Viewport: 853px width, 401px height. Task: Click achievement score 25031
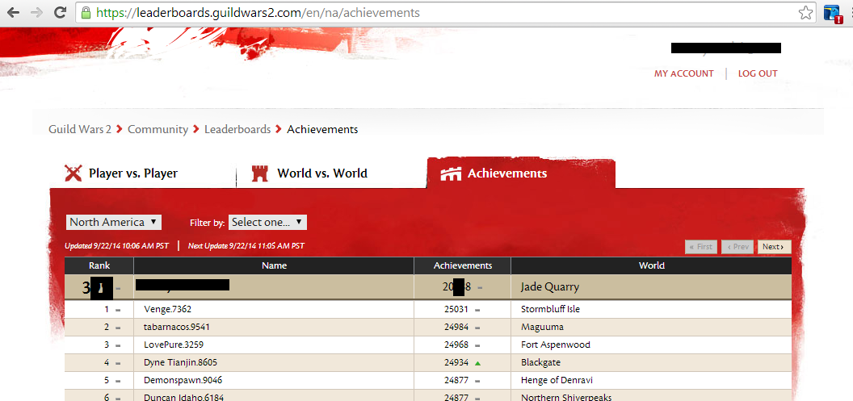[456, 309]
